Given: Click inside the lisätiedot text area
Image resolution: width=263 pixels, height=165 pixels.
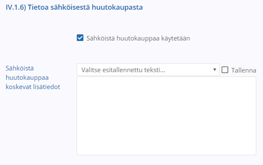Looking at the screenshot, I should pos(166,116).
